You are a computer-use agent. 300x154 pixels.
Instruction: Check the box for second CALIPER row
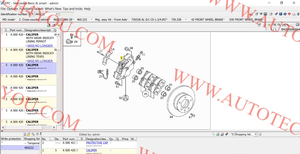[x=3, y=50]
